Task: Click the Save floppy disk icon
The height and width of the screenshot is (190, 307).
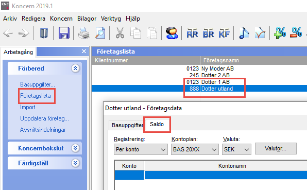Action: pos(64,33)
